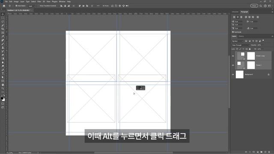Toggle the Hyphenate checkbox
Screen dimensions: 274x154
tap(233, 32)
